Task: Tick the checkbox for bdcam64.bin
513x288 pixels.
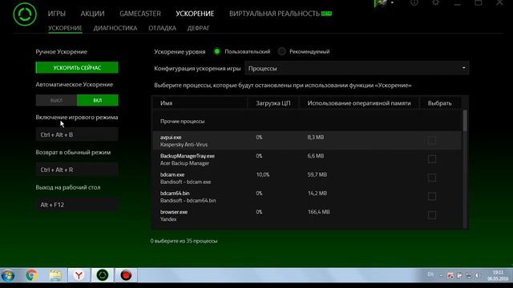Action: pyautogui.click(x=431, y=196)
